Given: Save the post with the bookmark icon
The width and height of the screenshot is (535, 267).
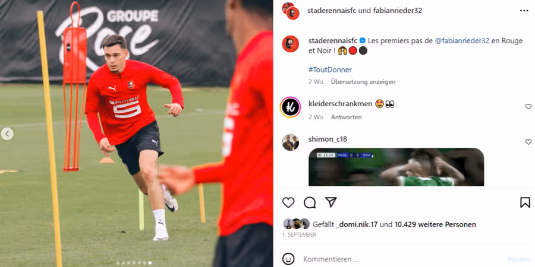Looking at the screenshot, I should pos(525,202).
